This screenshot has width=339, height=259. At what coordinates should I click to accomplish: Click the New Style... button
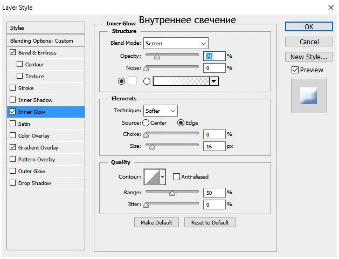(309, 57)
